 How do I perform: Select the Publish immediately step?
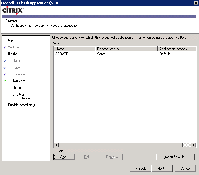tap(21, 105)
